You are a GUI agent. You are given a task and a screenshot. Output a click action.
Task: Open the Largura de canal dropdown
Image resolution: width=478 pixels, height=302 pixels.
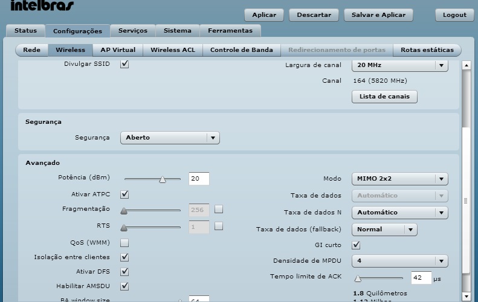pyautogui.click(x=399, y=65)
